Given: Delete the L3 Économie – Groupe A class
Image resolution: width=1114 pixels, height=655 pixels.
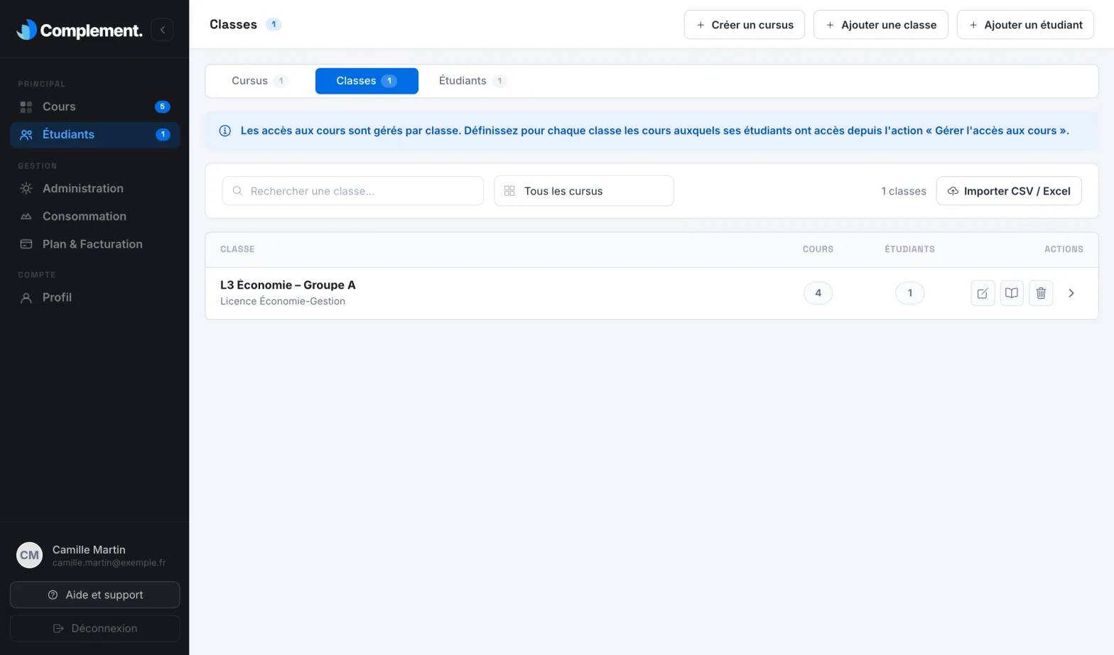Looking at the screenshot, I should coord(1041,293).
